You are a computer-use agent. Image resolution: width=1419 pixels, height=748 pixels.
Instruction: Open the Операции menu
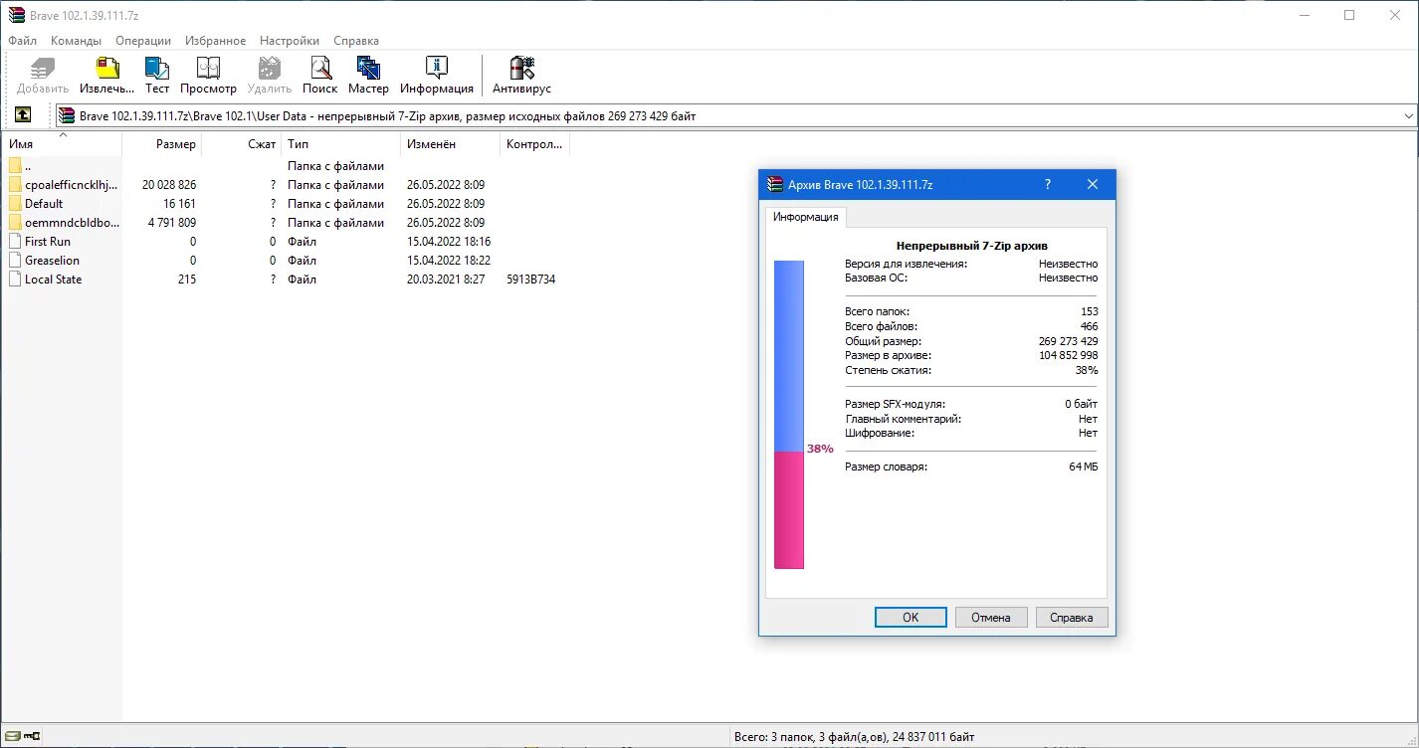coord(143,41)
